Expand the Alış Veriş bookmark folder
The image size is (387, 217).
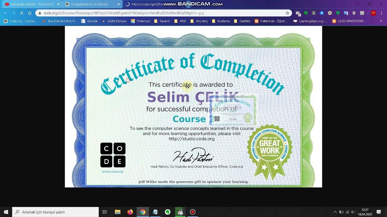(199, 21)
